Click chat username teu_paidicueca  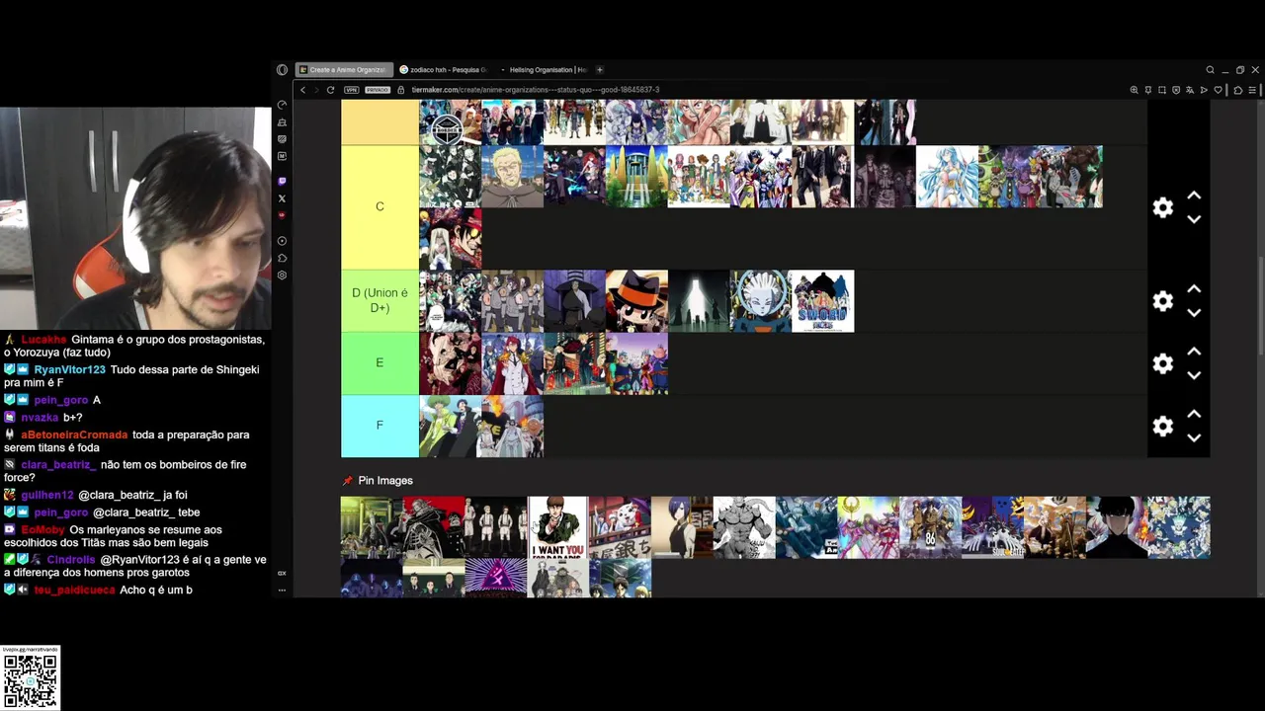(75, 591)
